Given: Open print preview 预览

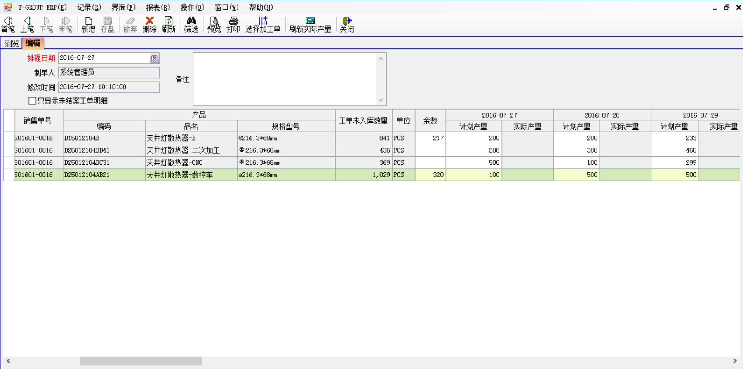Looking at the screenshot, I should [214, 24].
